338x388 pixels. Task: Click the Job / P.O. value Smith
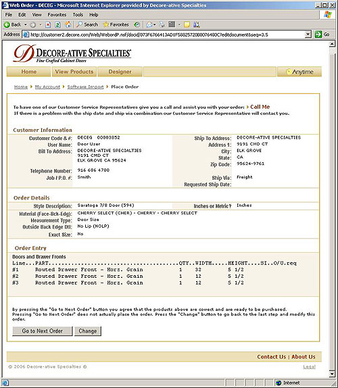click(x=84, y=177)
